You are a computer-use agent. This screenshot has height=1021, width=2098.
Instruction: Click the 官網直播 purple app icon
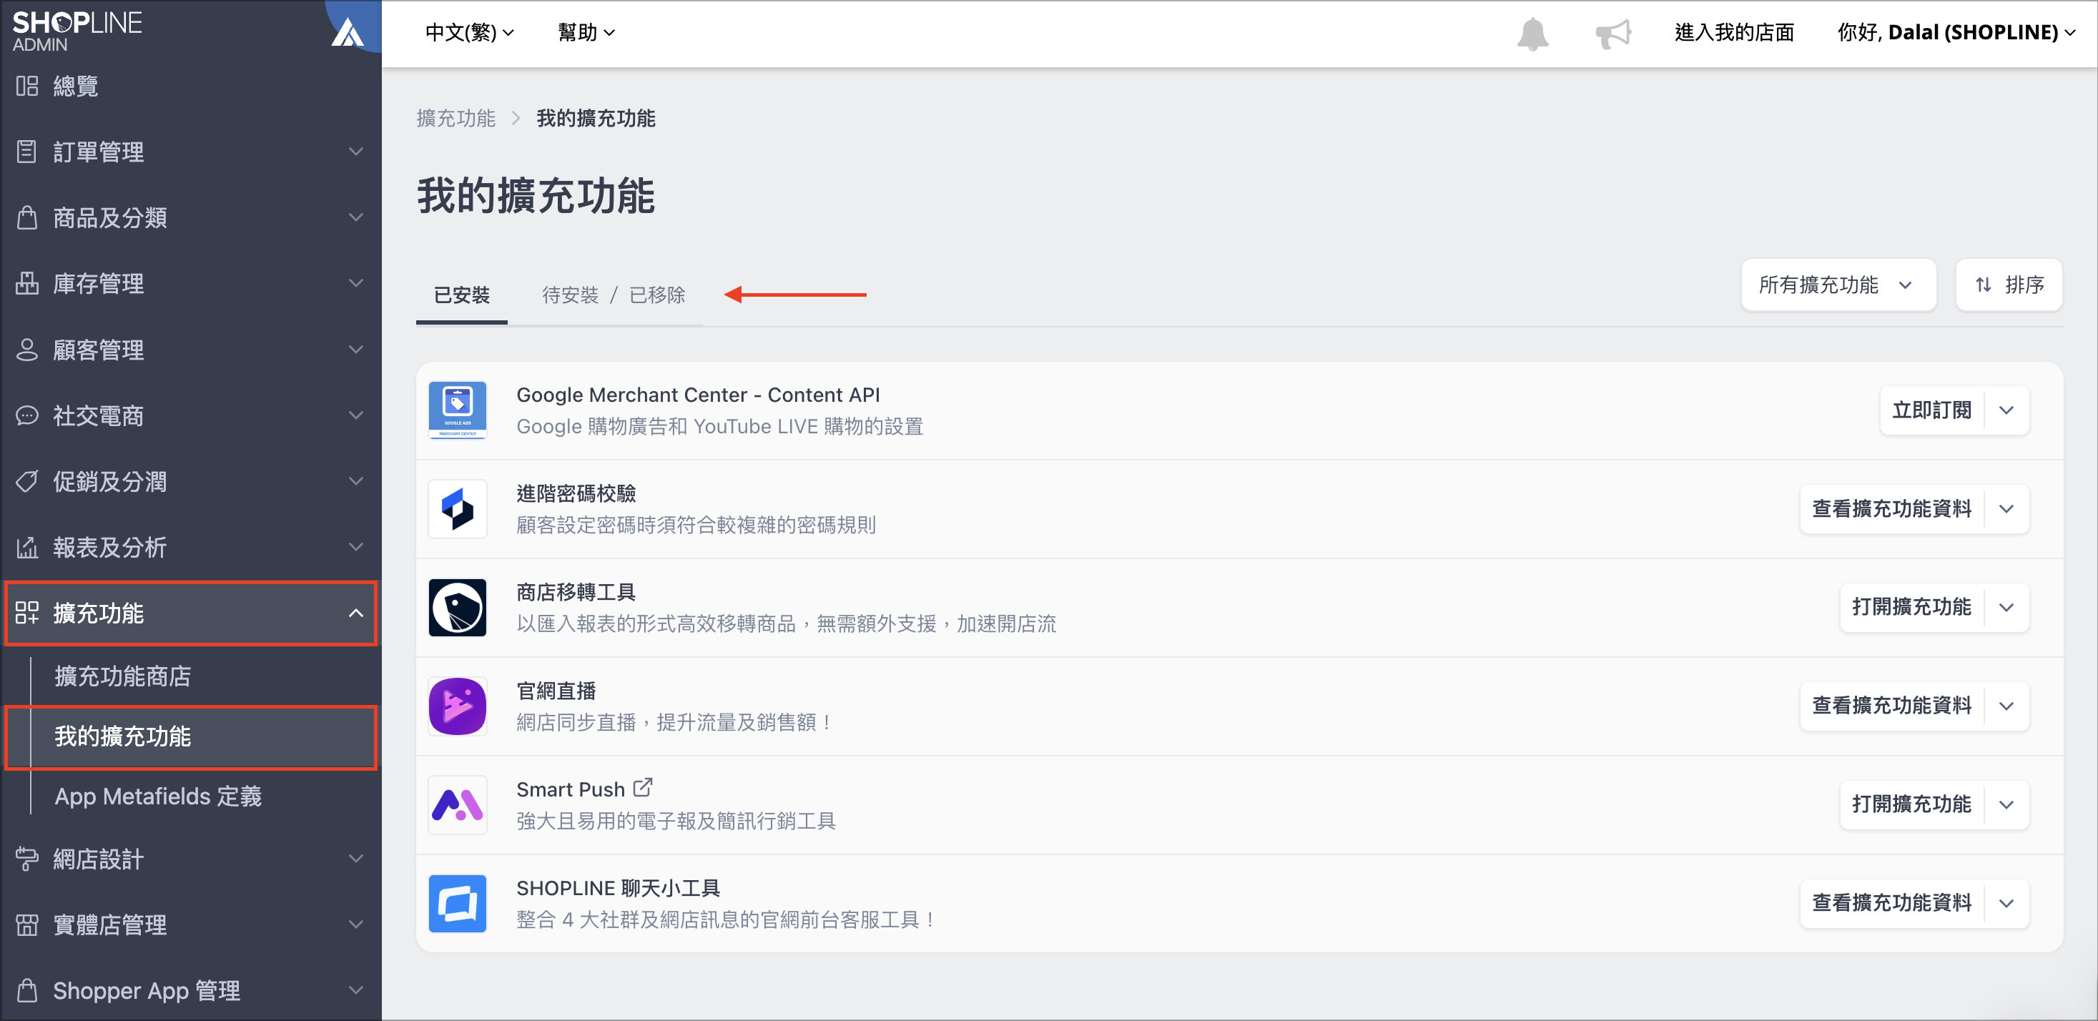[x=458, y=706]
